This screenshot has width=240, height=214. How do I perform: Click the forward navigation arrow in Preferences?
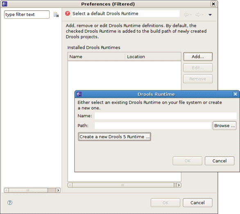coord(198,15)
